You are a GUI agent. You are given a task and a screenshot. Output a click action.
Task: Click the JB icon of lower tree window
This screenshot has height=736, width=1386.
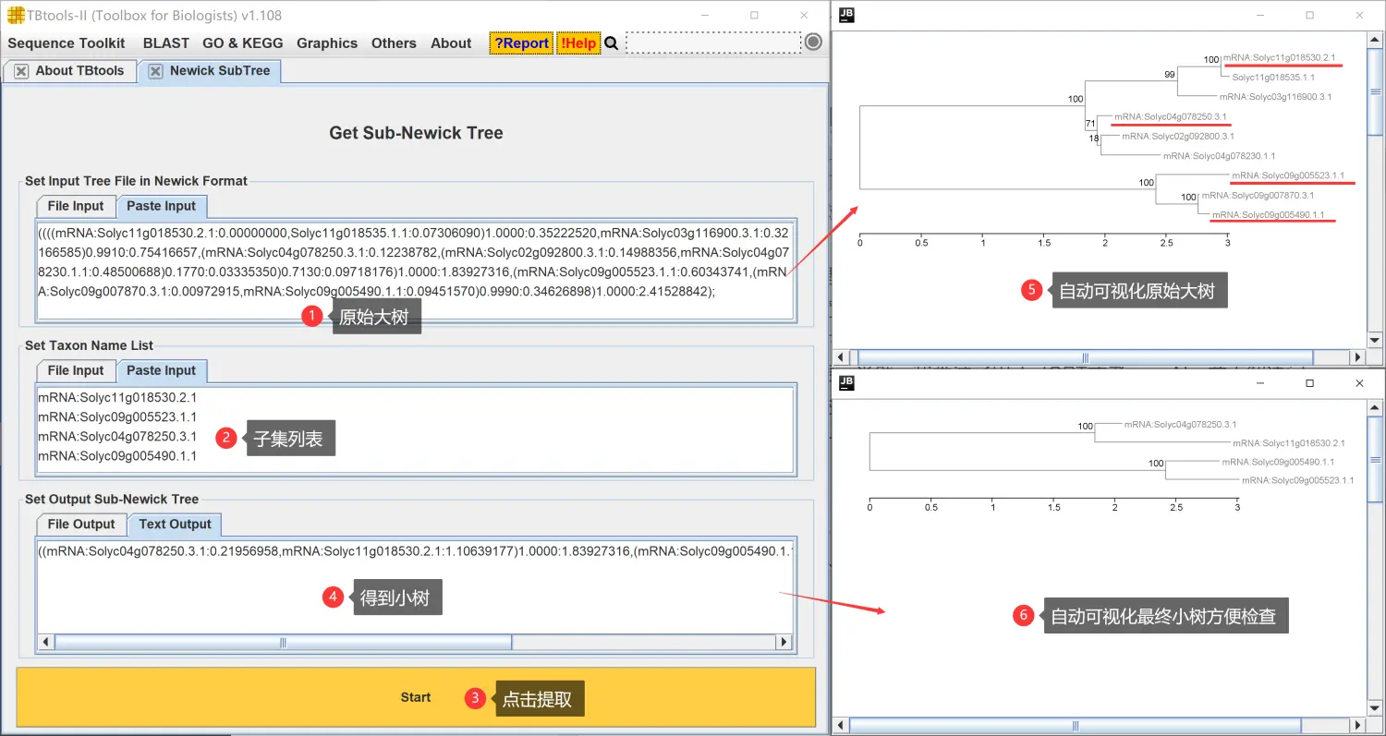tap(848, 382)
